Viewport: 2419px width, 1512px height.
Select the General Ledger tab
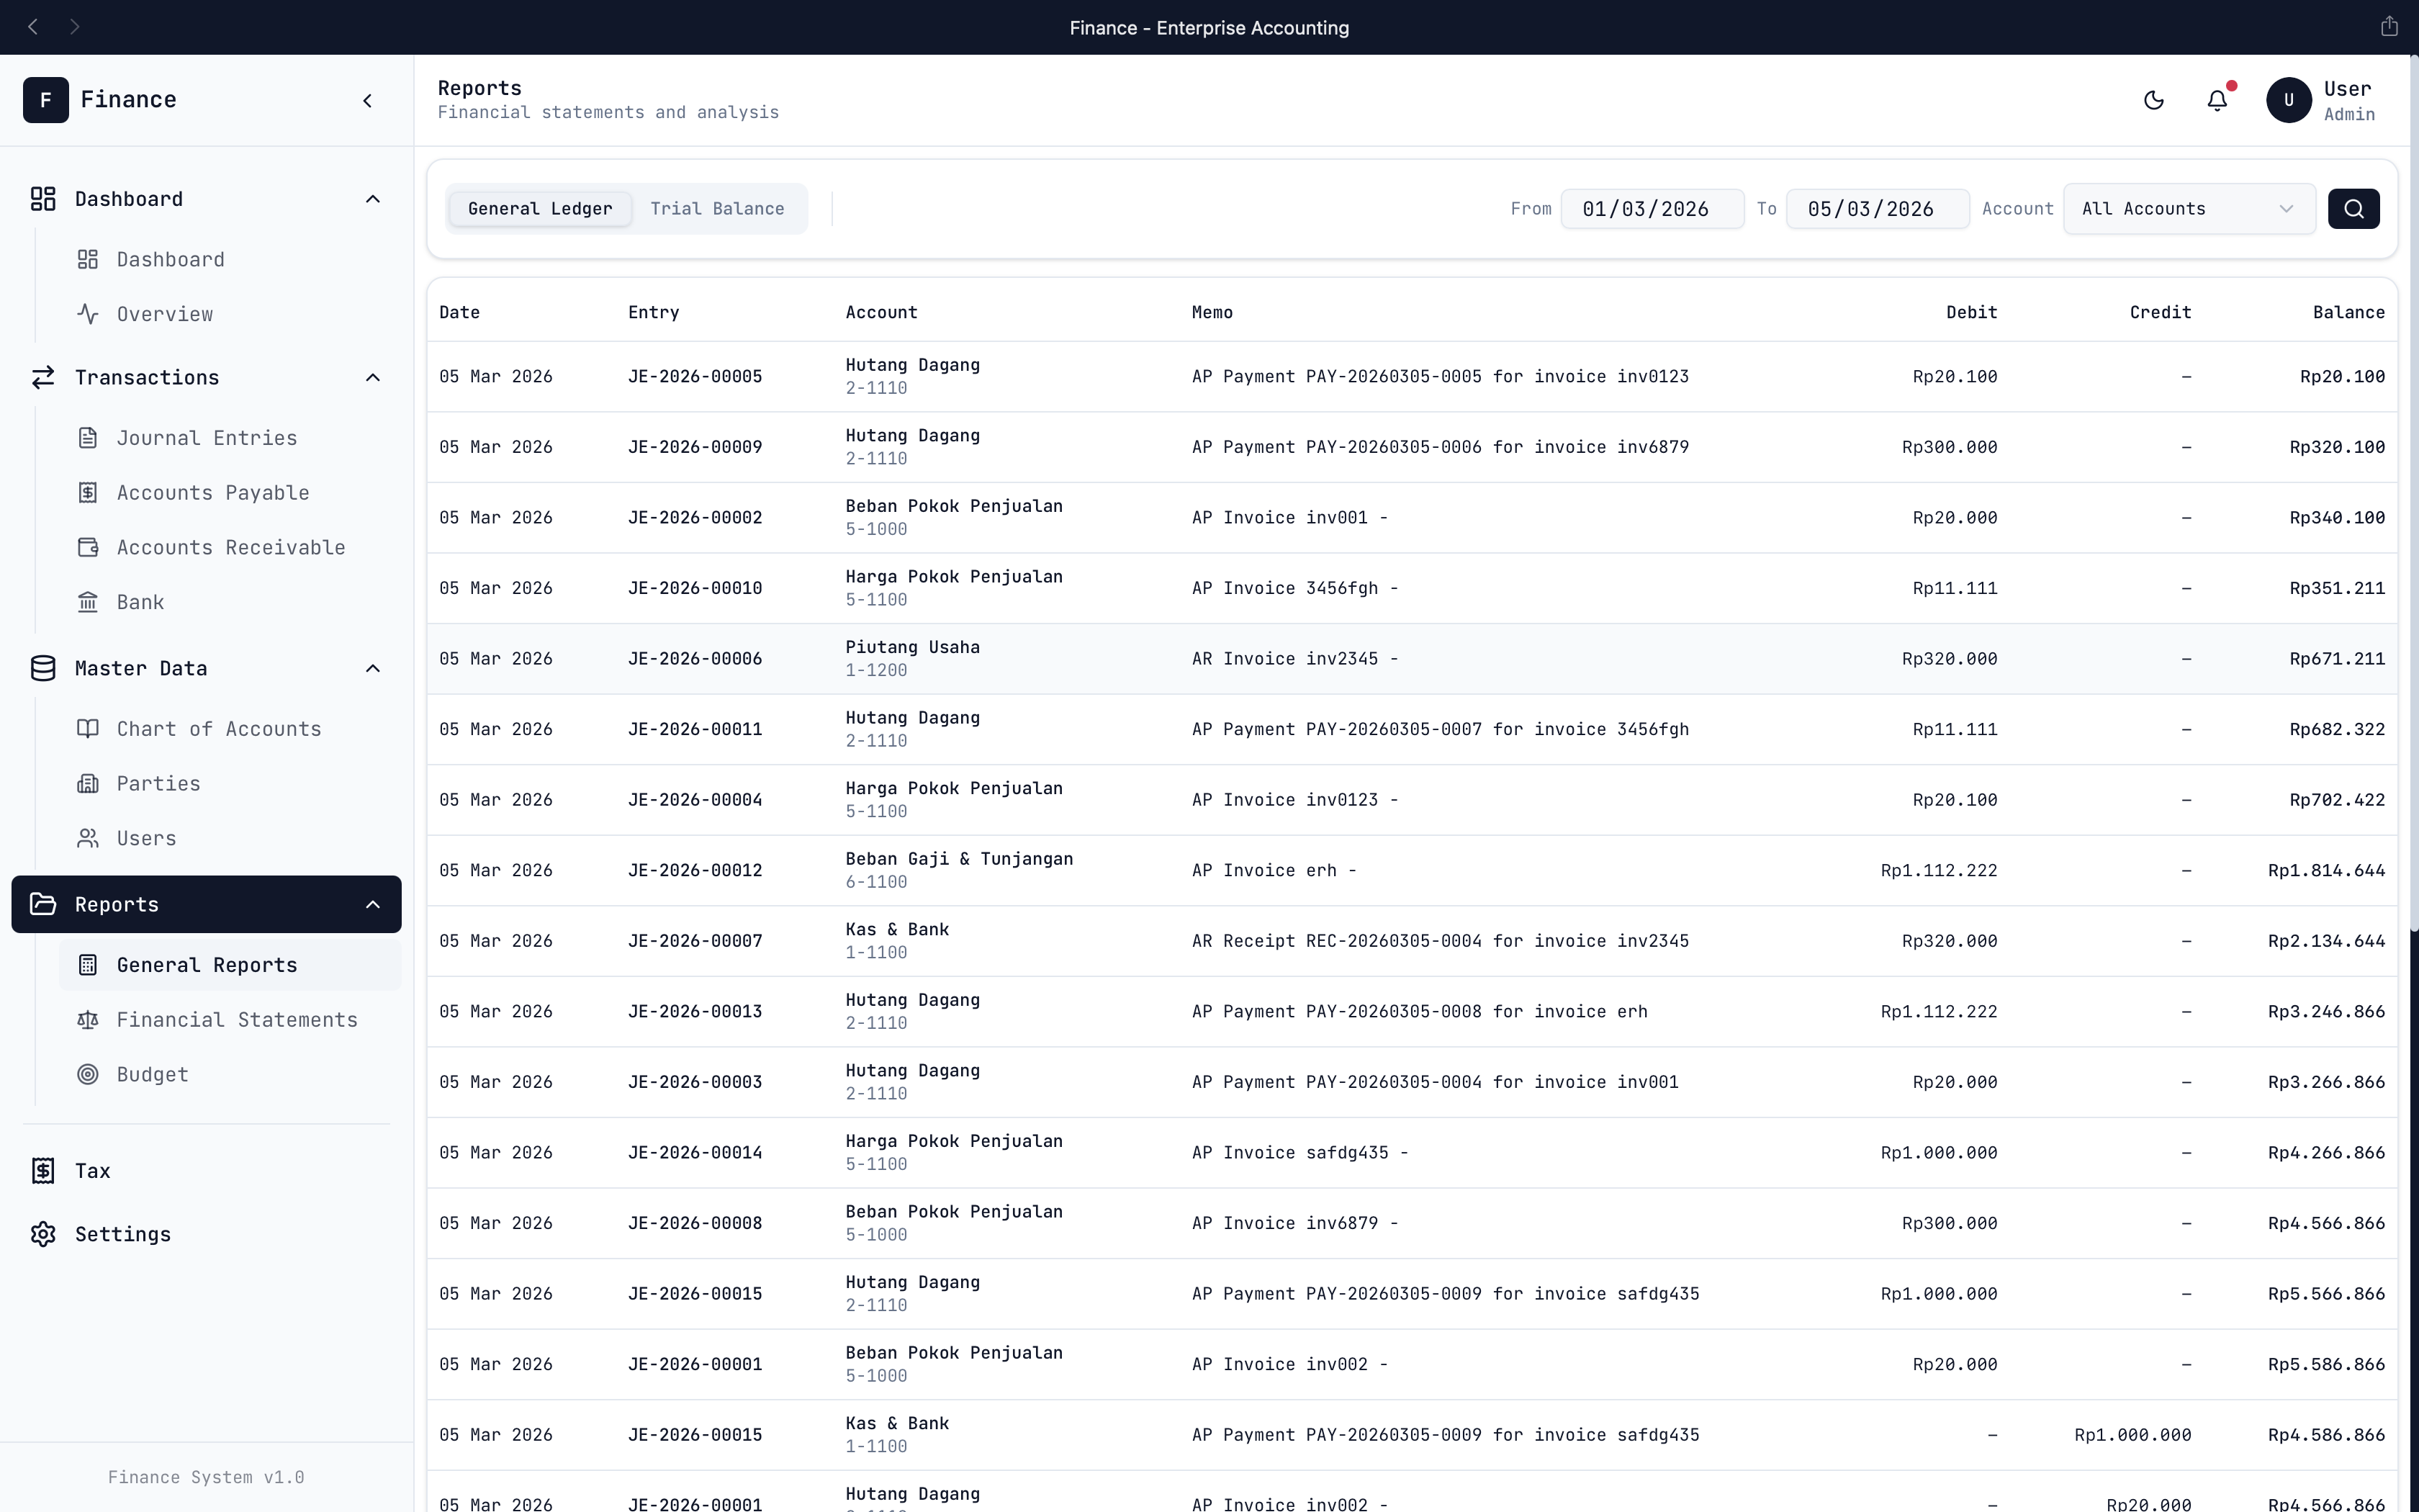(540, 209)
